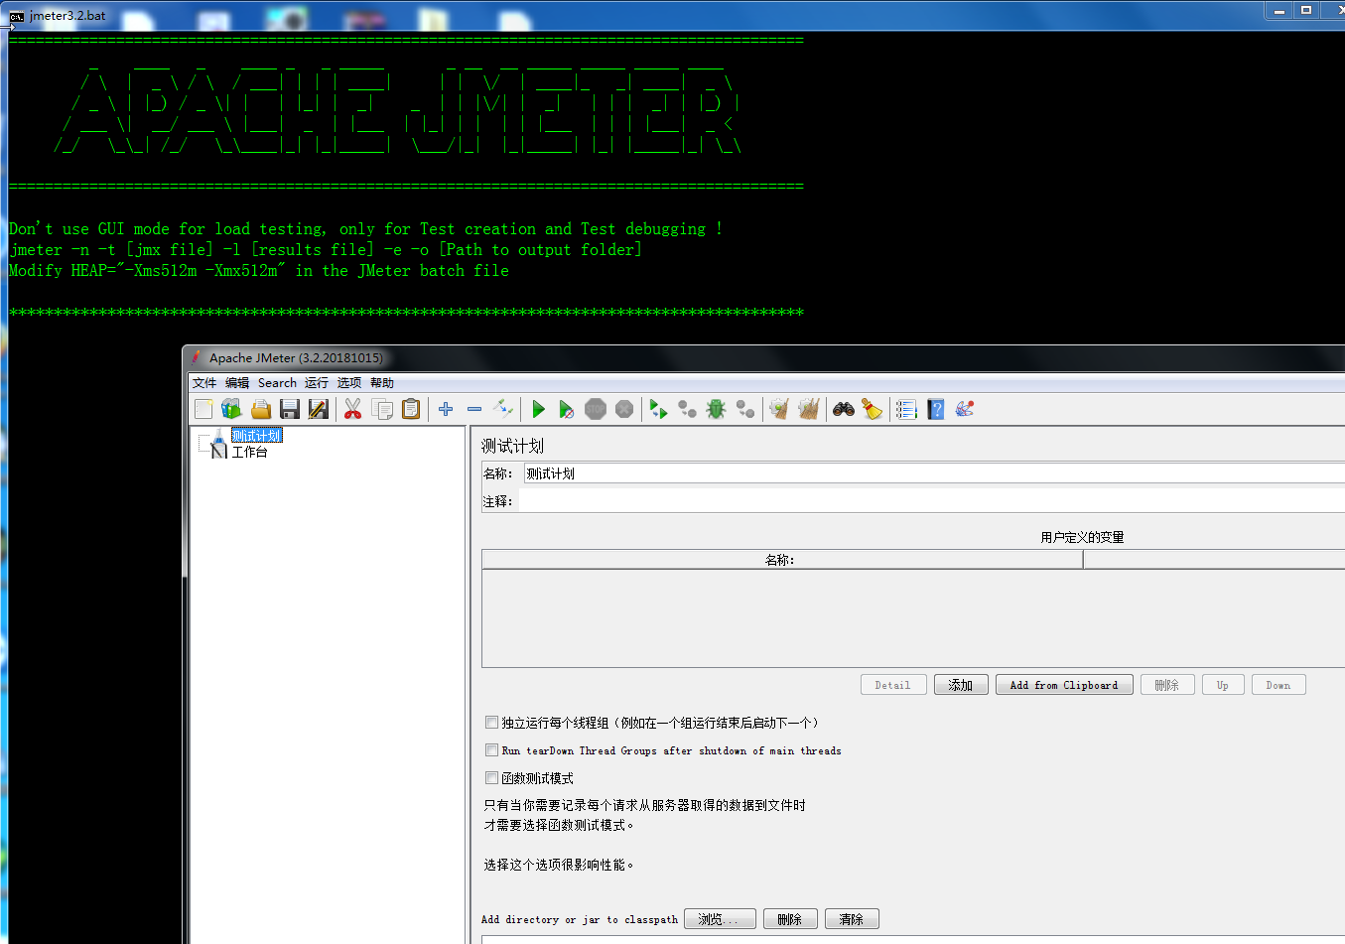
Task: Click the Paste clipboard toolbar icon
Action: click(411, 409)
